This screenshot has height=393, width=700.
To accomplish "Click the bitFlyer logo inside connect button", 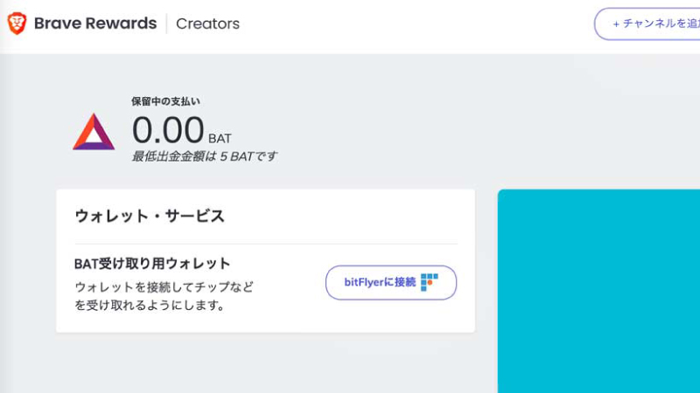I will tap(429, 282).
